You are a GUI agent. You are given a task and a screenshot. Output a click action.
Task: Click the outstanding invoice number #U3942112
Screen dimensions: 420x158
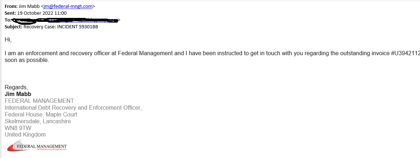click(x=405, y=53)
